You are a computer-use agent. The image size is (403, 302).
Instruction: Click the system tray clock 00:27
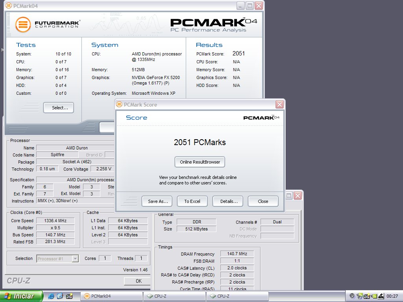coord(392,296)
